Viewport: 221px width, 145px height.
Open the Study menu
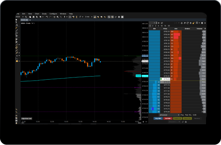tap(43, 14)
